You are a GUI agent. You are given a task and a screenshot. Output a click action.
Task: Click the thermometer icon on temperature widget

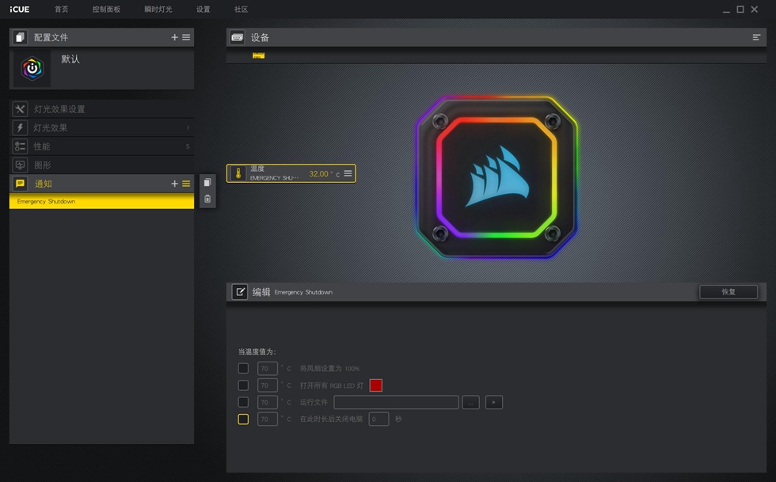pos(238,173)
